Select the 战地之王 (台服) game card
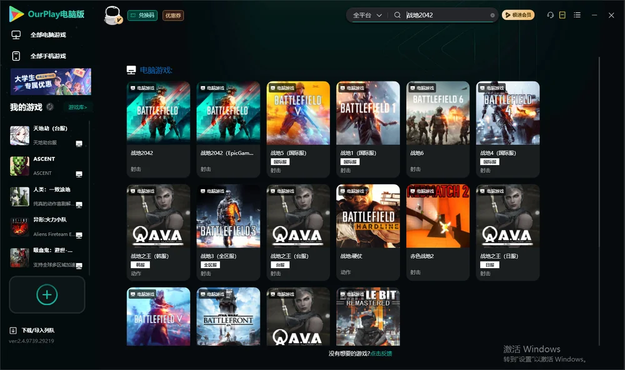The height and width of the screenshot is (370, 625). pos(298,232)
